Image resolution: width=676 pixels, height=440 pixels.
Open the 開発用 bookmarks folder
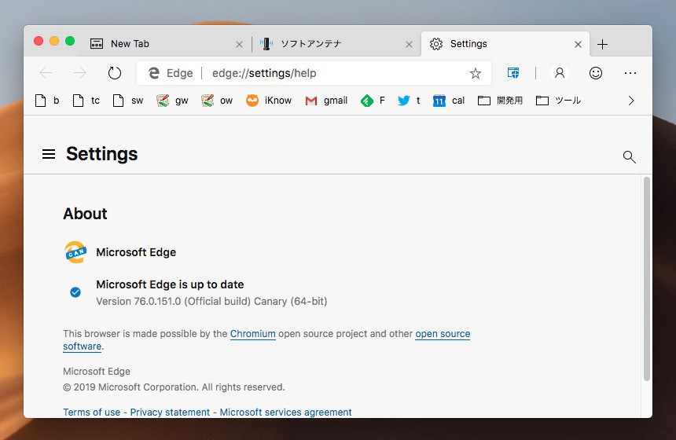click(501, 101)
